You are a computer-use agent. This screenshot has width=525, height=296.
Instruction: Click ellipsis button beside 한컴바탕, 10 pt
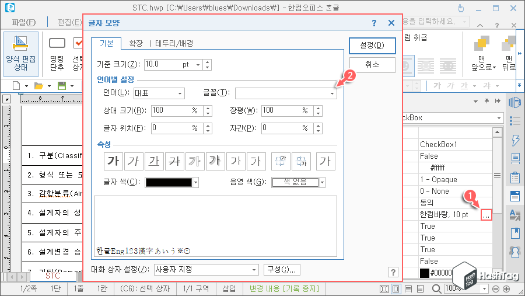point(486,215)
